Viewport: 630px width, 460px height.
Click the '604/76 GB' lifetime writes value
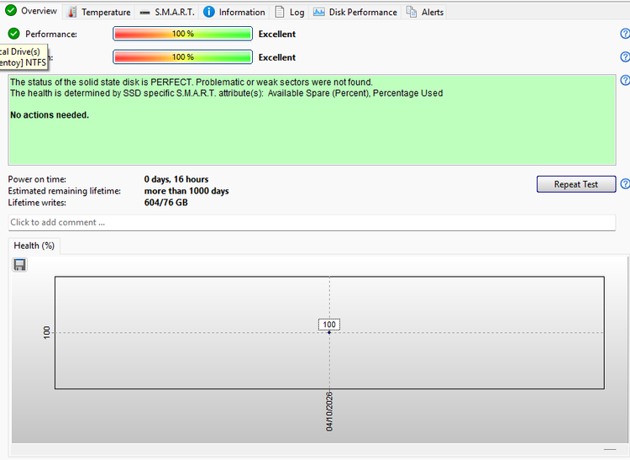(166, 203)
